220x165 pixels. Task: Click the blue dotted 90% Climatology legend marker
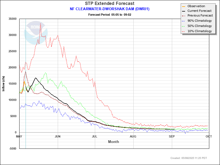(x=184, y=21)
